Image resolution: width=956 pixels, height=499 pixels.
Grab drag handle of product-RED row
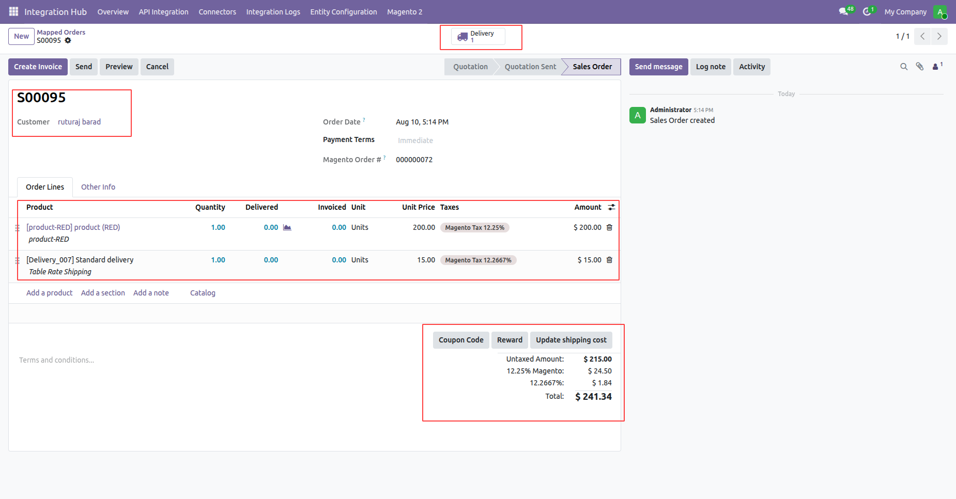coord(17,228)
